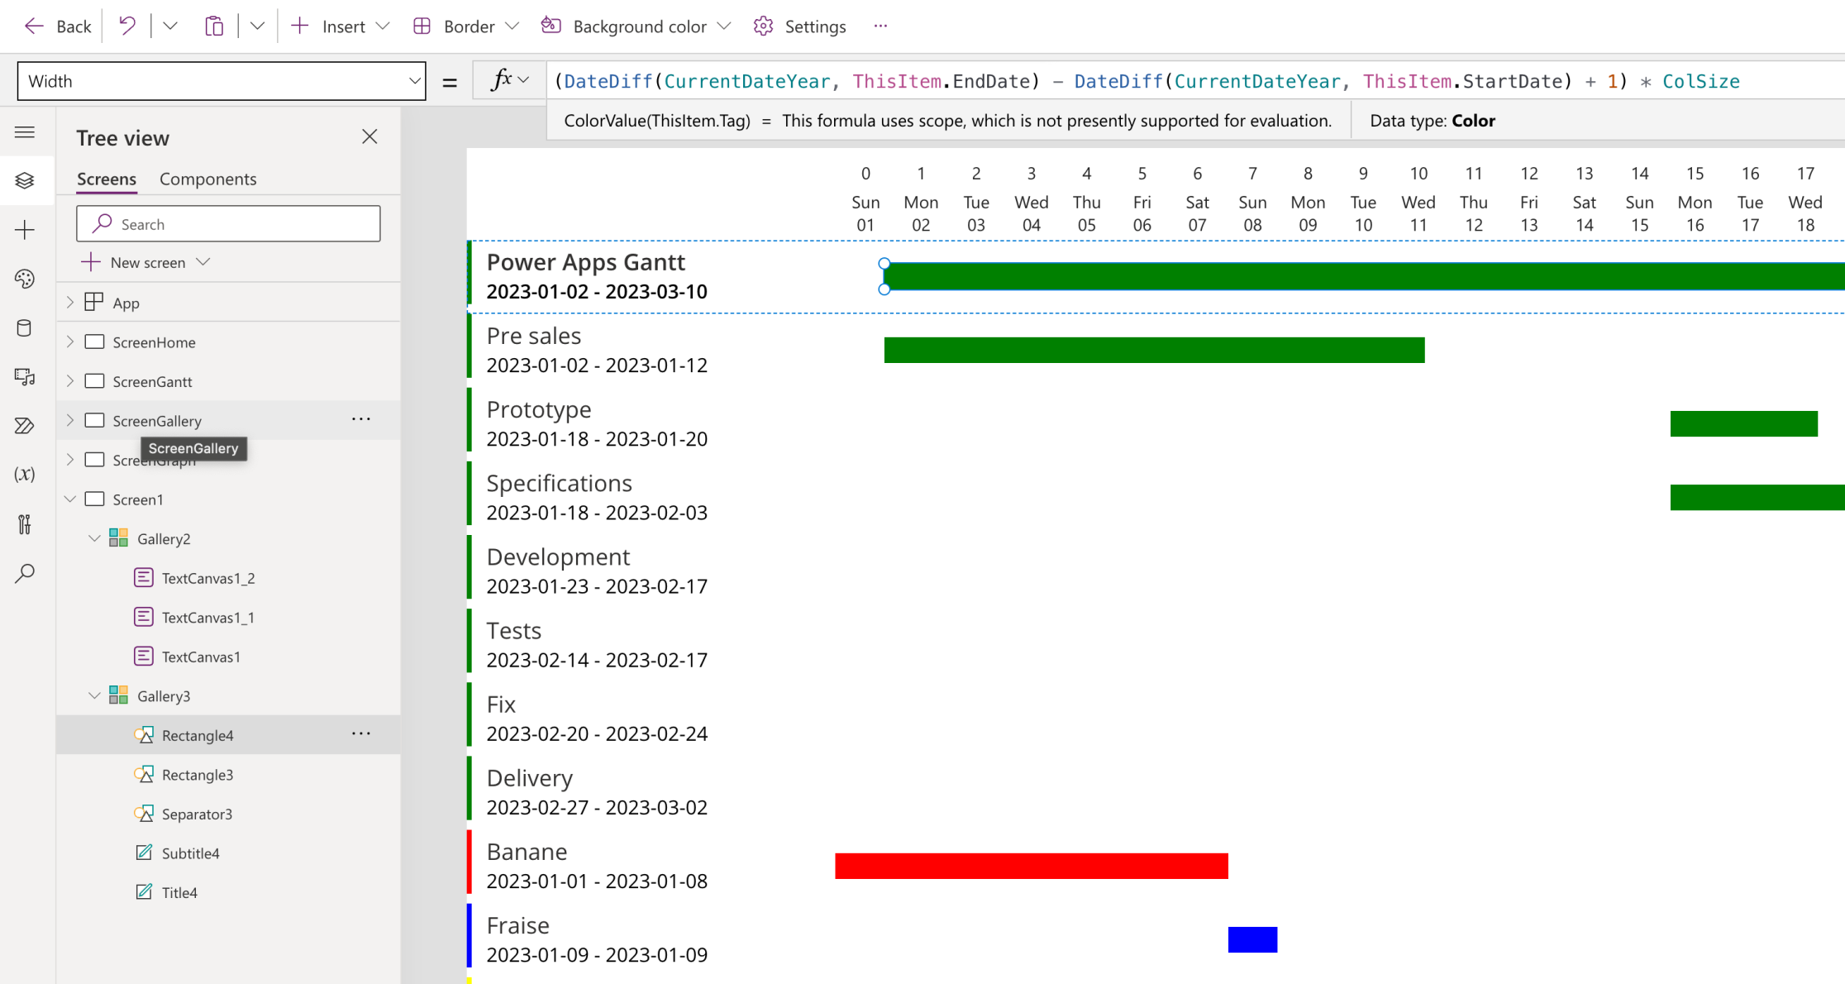
Task: Click the tree view Search field
Action: (228, 224)
